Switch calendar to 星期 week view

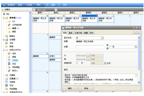[x=53, y=5]
